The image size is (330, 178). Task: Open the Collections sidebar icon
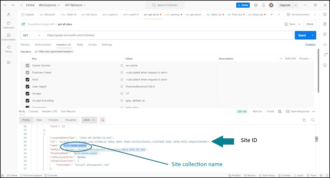pos(9,25)
